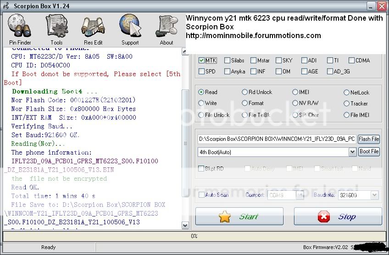Screen dimensions: 389x255
Task: Browse with the Boot File button
Action: pyautogui.click(x=369, y=151)
